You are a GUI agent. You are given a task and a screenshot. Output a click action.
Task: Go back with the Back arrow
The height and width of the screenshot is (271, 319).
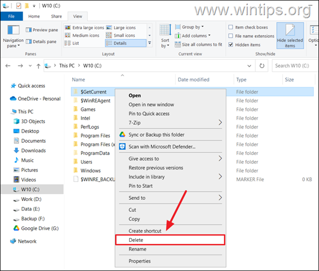tap(8, 66)
